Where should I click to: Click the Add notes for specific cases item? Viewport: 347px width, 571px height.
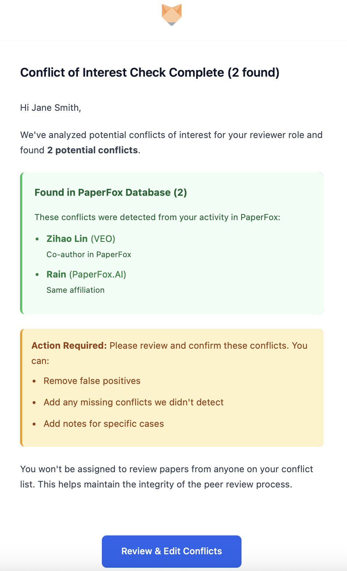(x=104, y=424)
